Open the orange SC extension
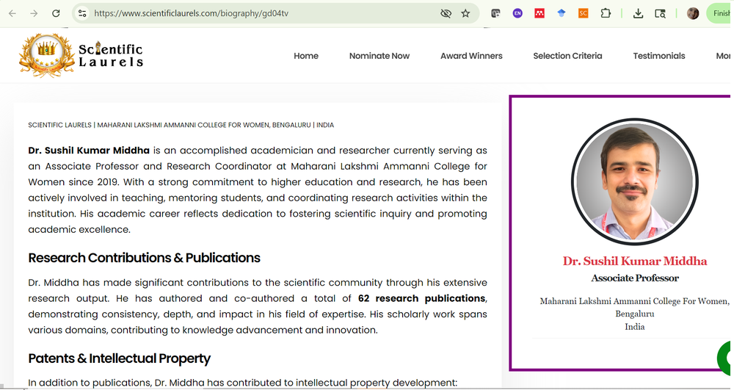This screenshot has height=390, width=734. click(x=583, y=13)
